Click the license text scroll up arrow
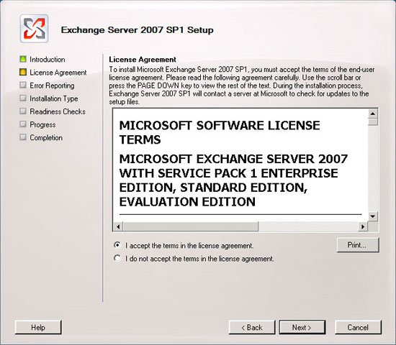 (373, 114)
